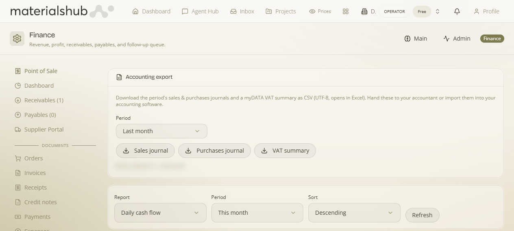
Task: Open Prices in top navigation
Action: click(x=320, y=11)
